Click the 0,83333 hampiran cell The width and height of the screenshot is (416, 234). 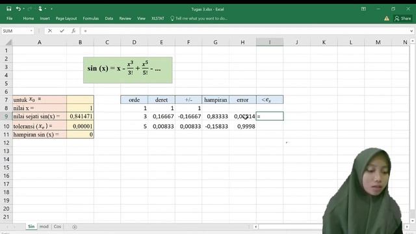(x=215, y=116)
